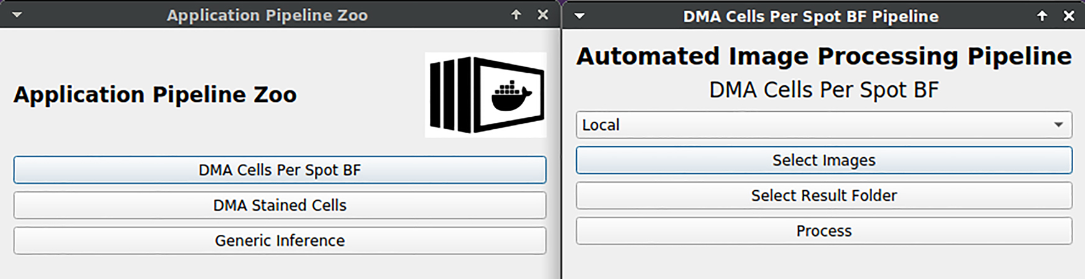
Task: Open the DMA Cells Per Spot BF Pipeline window menu arrow
Action: coord(579,16)
